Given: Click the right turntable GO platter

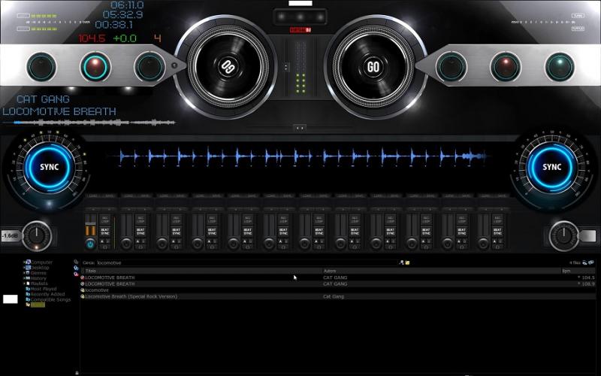Looking at the screenshot, I should 373,67.
